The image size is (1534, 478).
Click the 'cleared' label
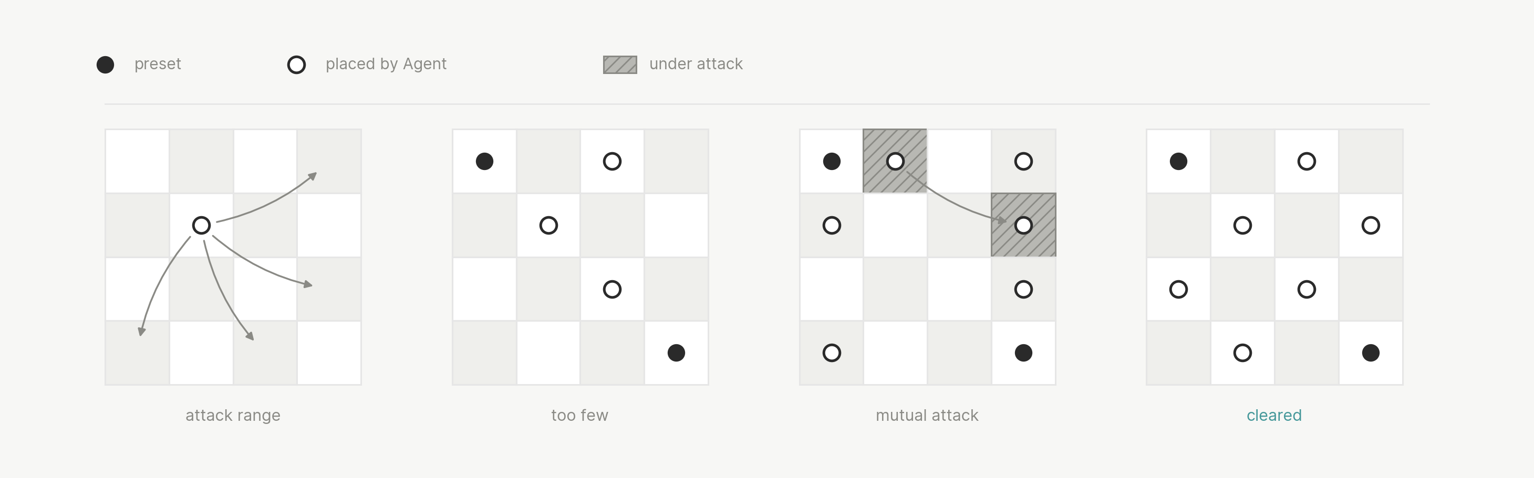pyautogui.click(x=1274, y=415)
